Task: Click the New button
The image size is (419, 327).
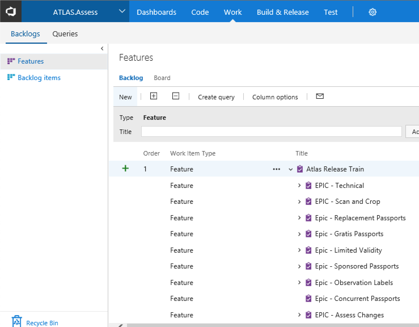Action: [x=125, y=97]
